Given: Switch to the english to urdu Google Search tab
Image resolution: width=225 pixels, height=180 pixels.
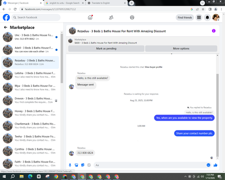Looking at the screenshot, I should click(x=64, y=3).
